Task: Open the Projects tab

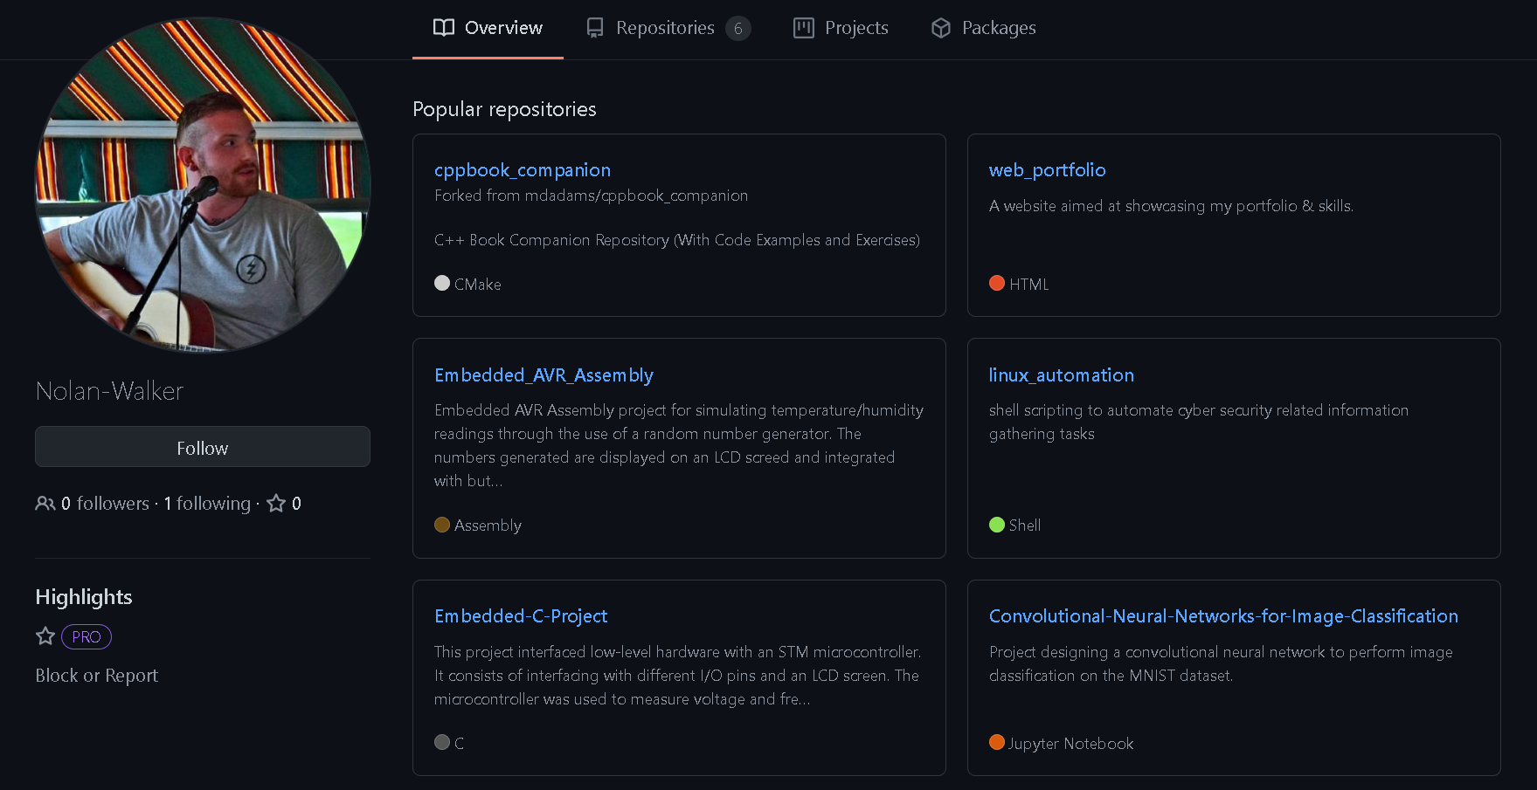Action: (841, 28)
